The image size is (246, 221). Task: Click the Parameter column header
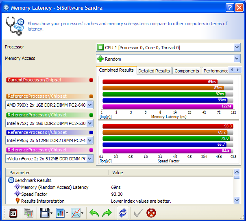coord(57,173)
